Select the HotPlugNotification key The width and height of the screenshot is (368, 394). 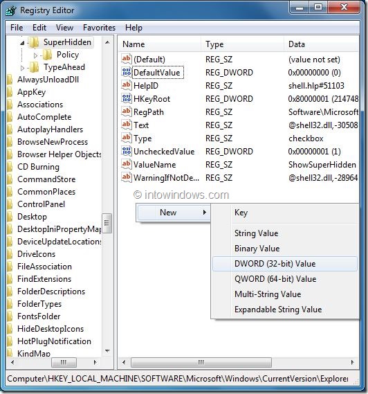pyautogui.click(x=54, y=341)
